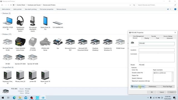Select Microsoft Print to PDF printer
178x100 pixels.
click(x=70, y=44)
